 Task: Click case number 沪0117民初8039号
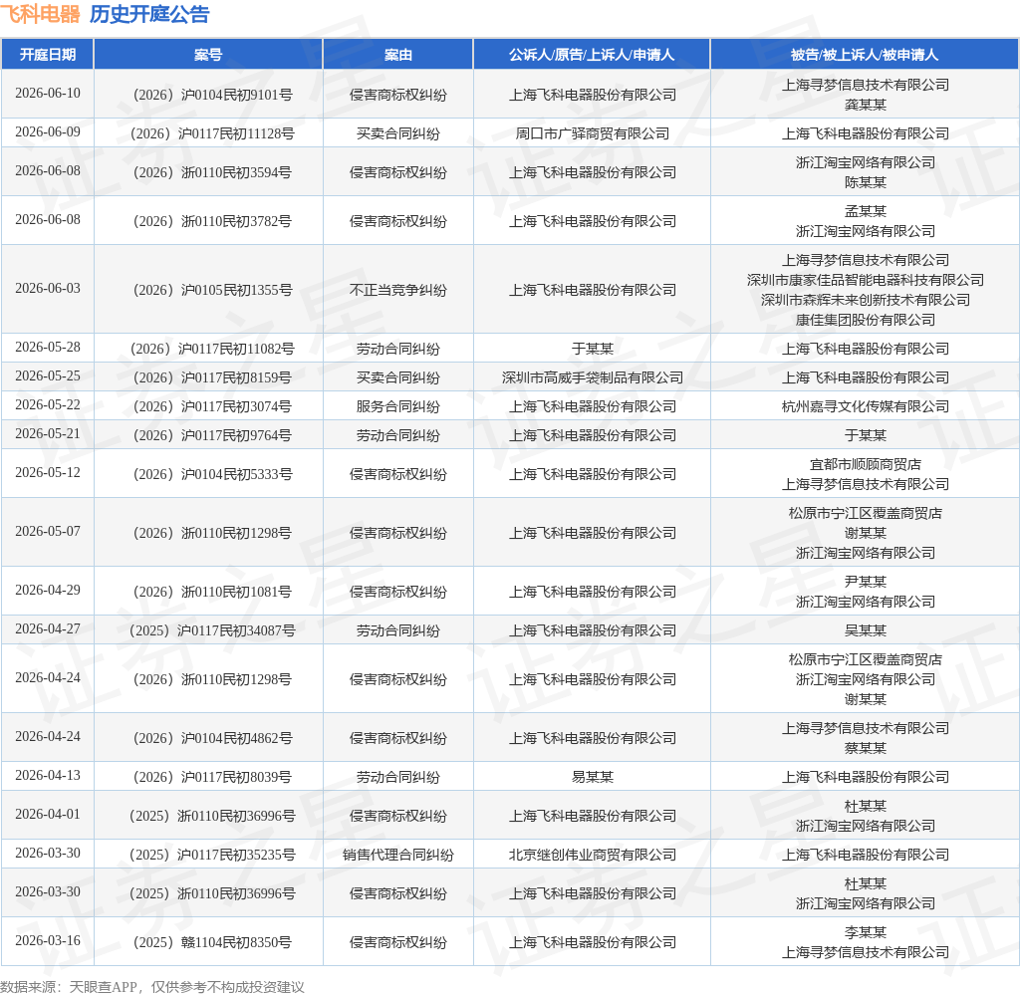click(x=213, y=778)
